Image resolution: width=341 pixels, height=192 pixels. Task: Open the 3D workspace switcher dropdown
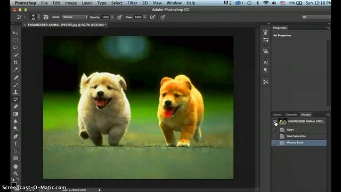click(316, 17)
